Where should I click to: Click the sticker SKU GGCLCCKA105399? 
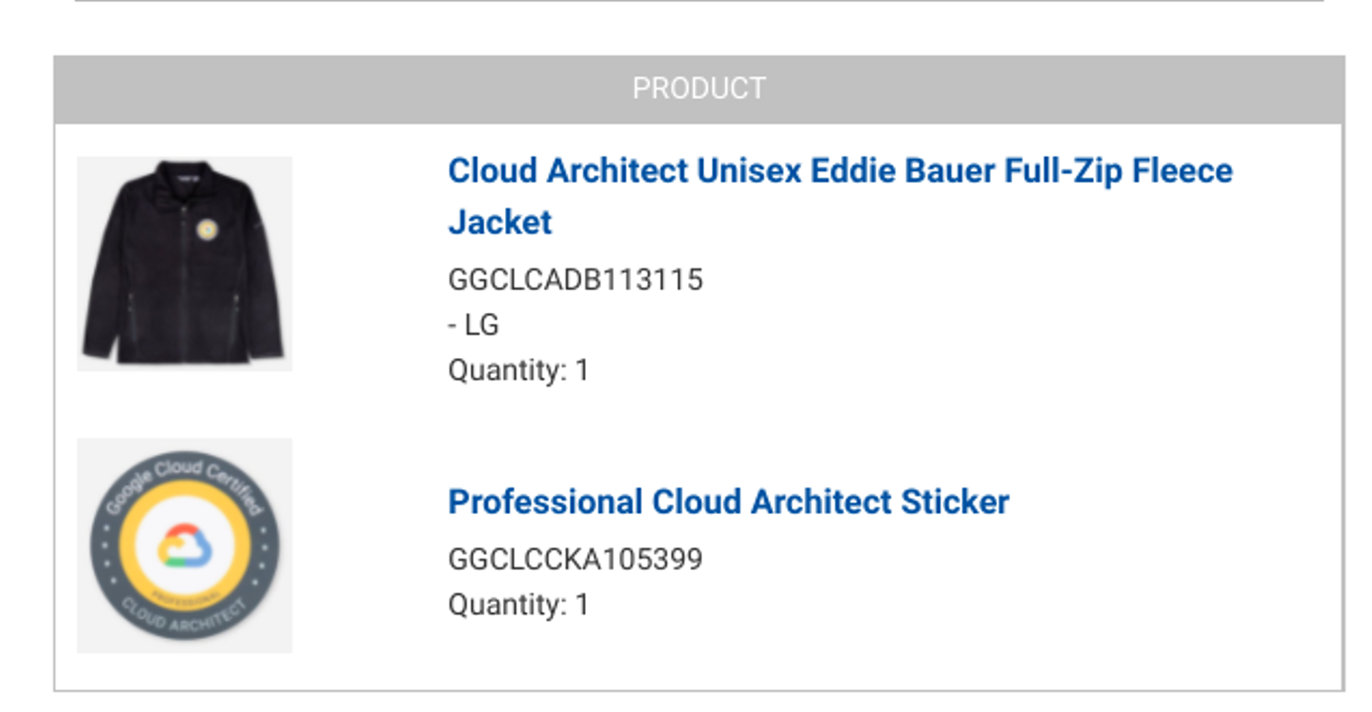click(x=575, y=559)
